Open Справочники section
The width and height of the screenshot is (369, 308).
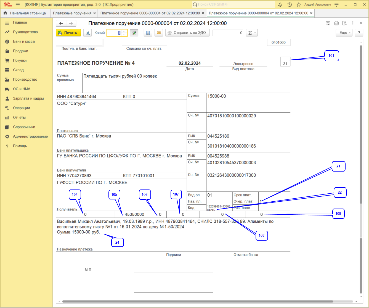[x=26, y=127]
